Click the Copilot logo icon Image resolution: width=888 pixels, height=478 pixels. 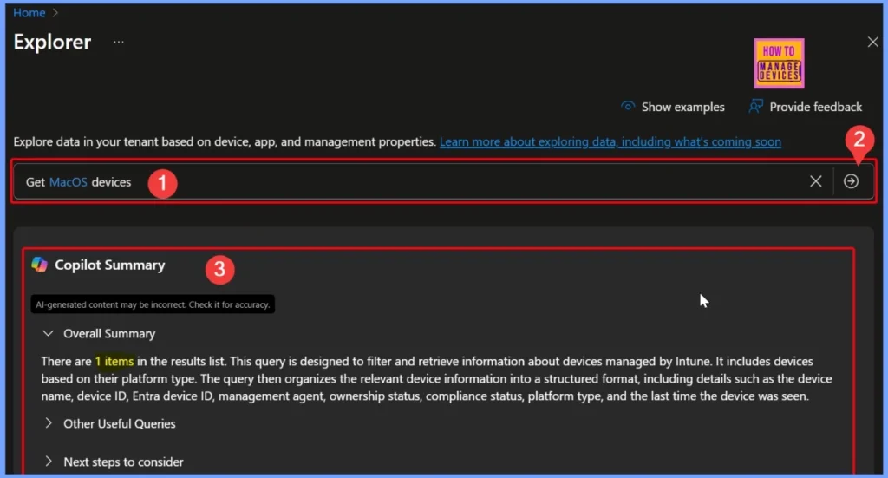tap(39, 265)
